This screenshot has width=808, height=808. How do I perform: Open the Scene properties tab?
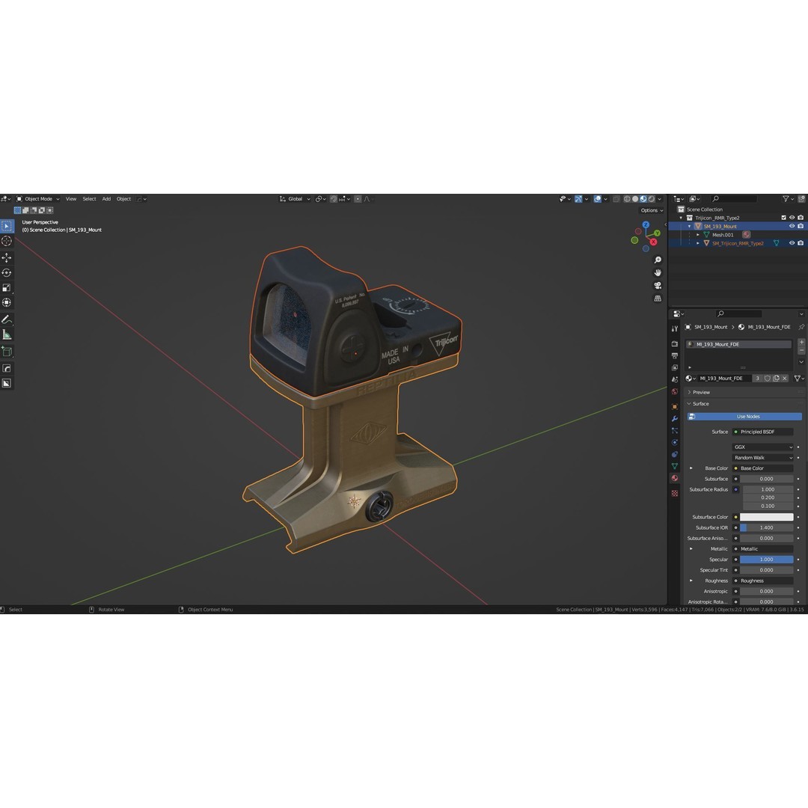[675, 379]
